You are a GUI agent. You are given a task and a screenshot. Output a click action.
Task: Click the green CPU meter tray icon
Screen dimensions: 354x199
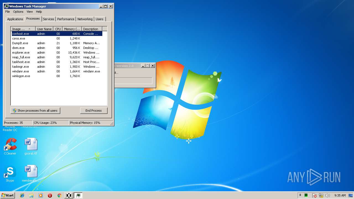pos(306,195)
